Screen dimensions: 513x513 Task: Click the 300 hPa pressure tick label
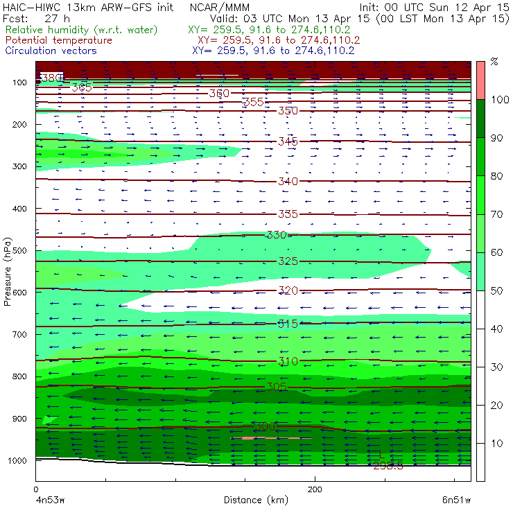pyautogui.click(x=19, y=166)
